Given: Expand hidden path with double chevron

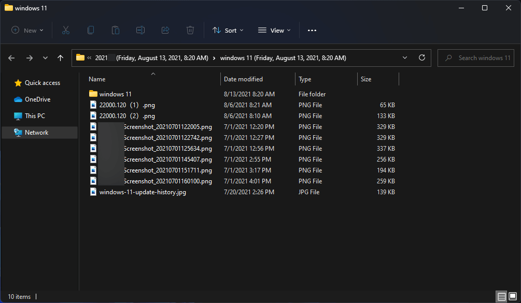Looking at the screenshot, I should coord(89,57).
